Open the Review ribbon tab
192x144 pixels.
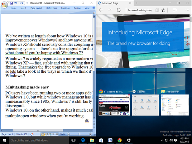77,8
